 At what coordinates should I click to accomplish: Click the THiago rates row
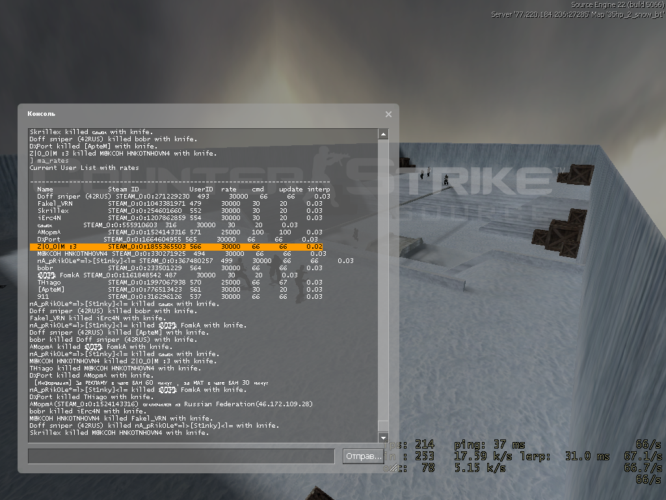point(180,283)
